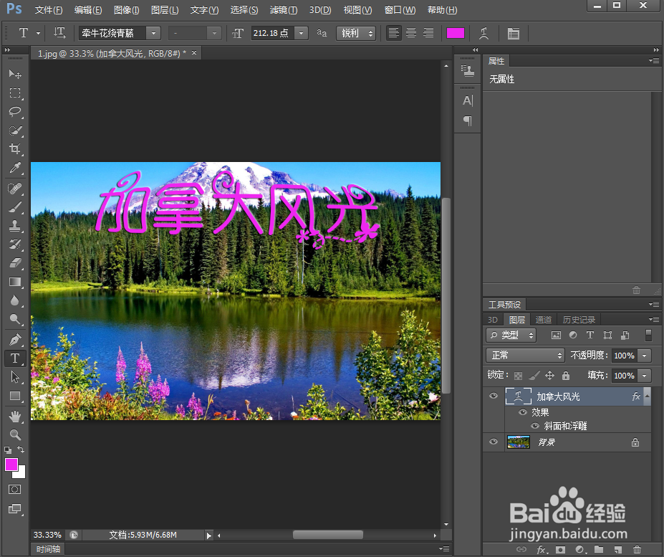Select the Quick Selection tool
Viewport: 664px width, 557px height.
(x=15, y=130)
